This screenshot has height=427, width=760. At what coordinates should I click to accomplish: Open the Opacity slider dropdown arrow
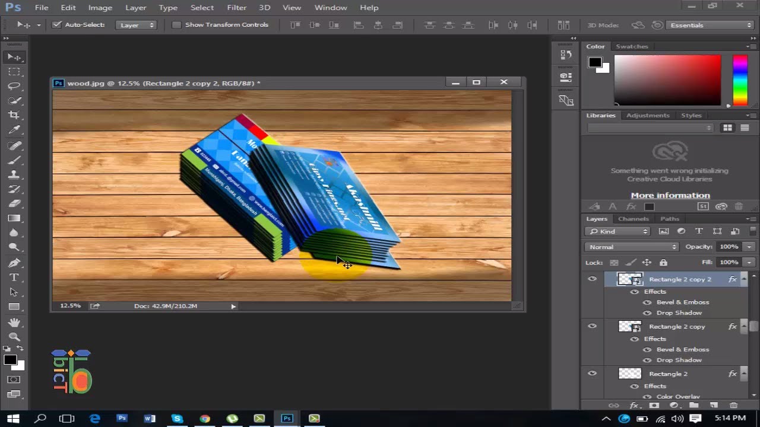point(749,247)
